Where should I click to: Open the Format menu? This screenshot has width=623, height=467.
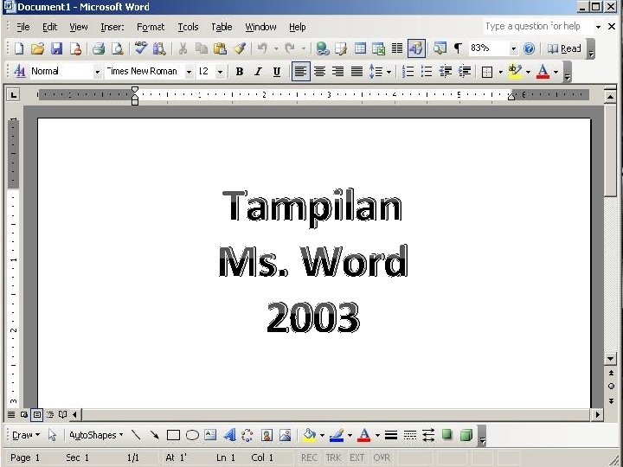(151, 27)
